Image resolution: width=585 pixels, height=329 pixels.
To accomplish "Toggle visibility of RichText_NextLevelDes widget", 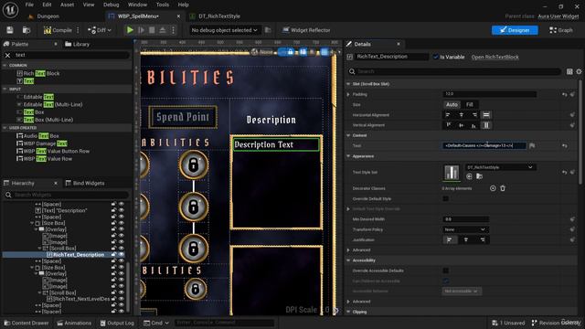I will tap(122, 299).
